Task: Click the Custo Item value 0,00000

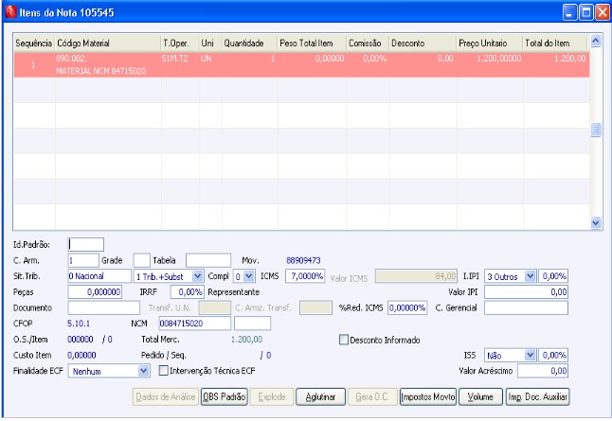Action: coord(81,355)
